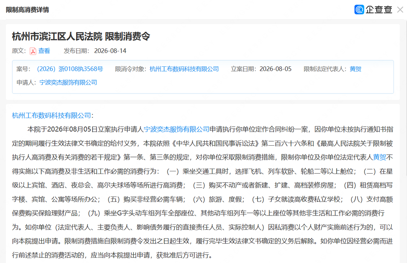Open case number (2026)浙0108执3568号 link
The image size is (407, 263).
pos(70,69)
